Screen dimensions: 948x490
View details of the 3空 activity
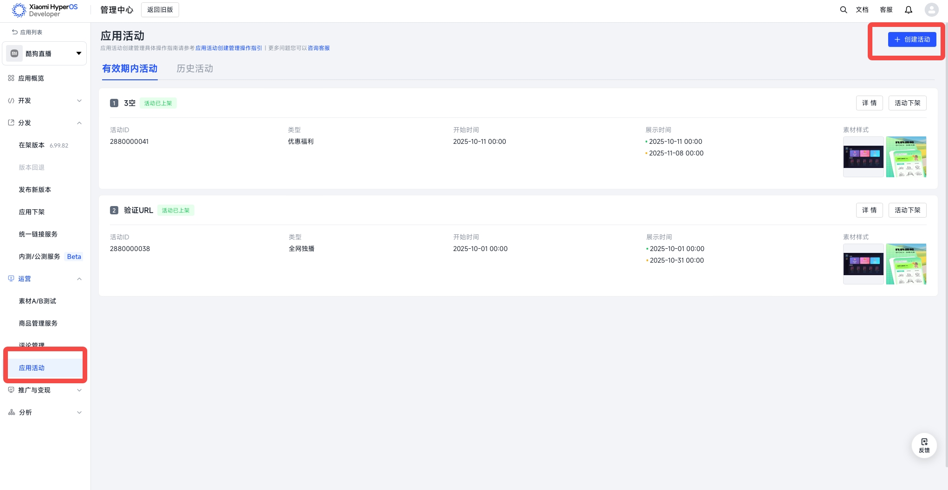click(x=869, y=103)
